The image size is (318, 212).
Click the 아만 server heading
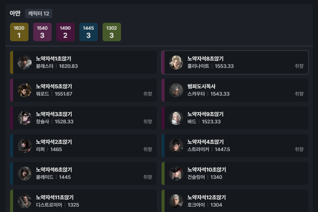pyautogui.click(x=15, y=14)
